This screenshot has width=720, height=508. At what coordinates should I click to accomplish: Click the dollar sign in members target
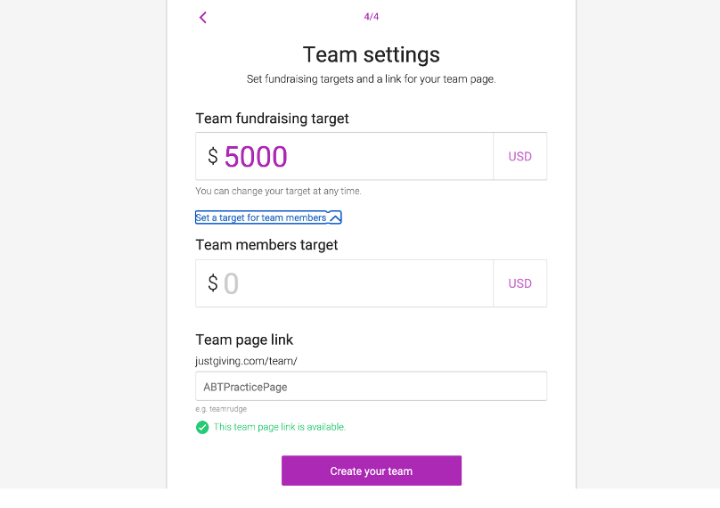point(213,283)
